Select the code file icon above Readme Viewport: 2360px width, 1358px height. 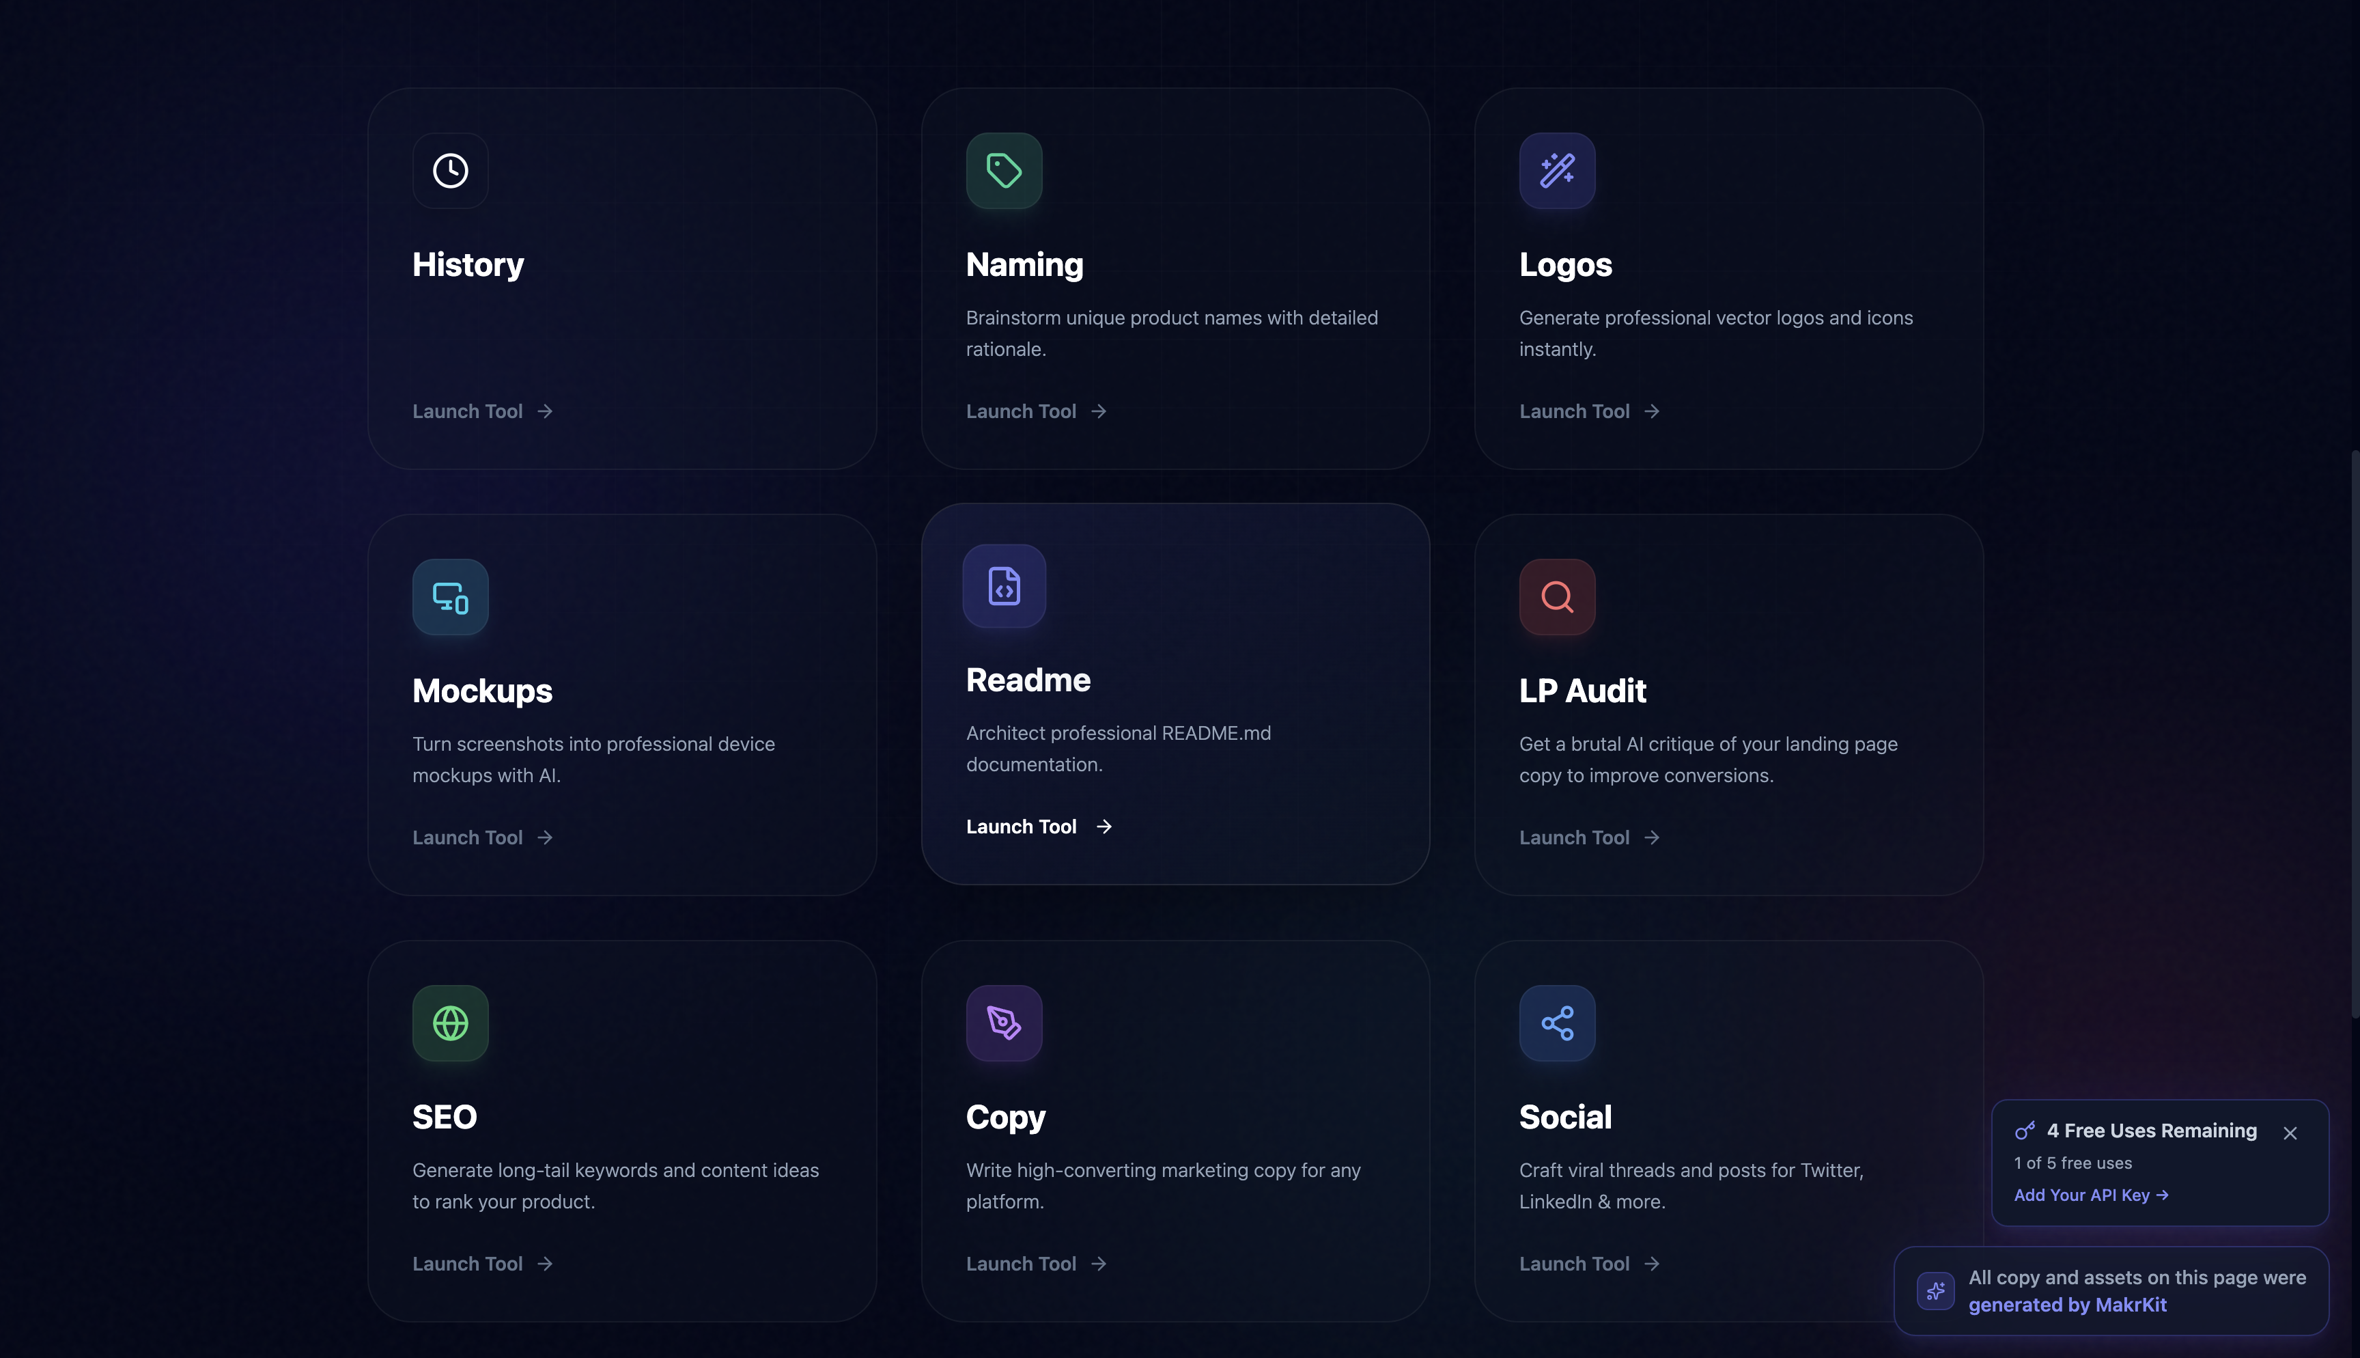pyautogui.click(x=1004, y=585)
